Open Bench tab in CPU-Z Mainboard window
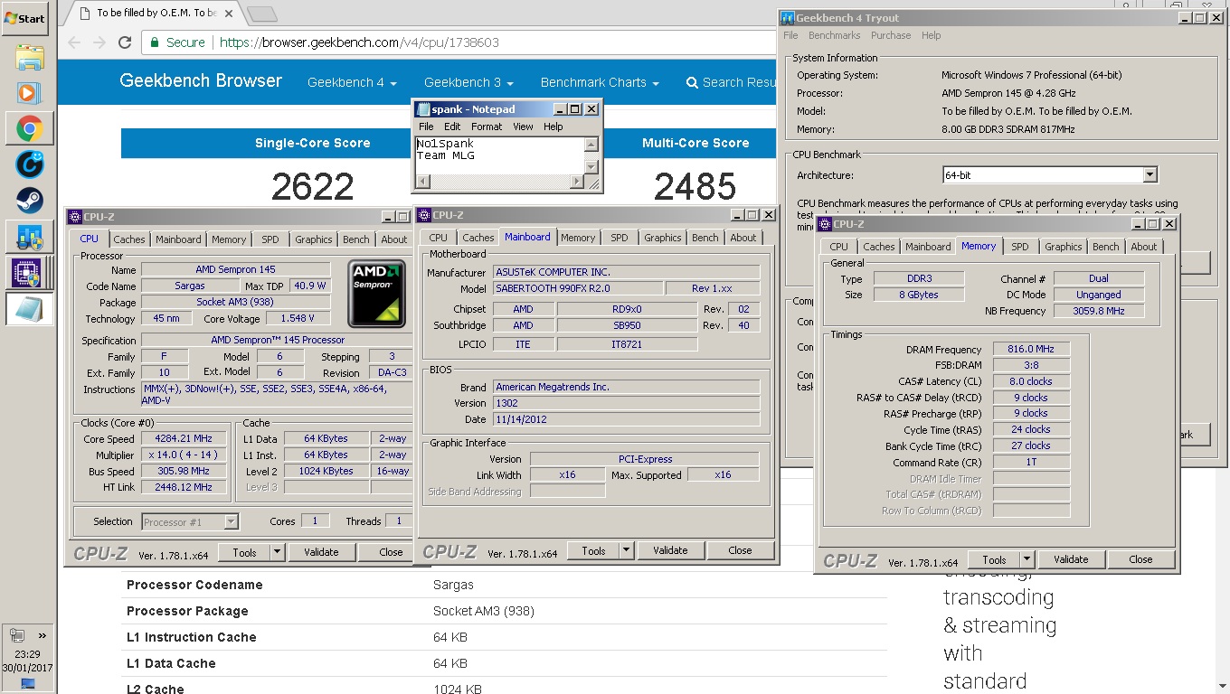Image resolution: width=1230 pixels, height=694 pixels. (x=705, y=238)
